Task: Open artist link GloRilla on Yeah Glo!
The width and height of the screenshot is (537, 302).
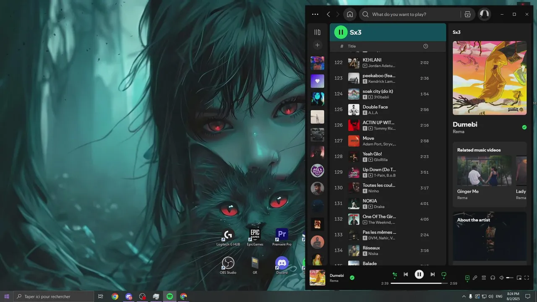Action: 381,160
